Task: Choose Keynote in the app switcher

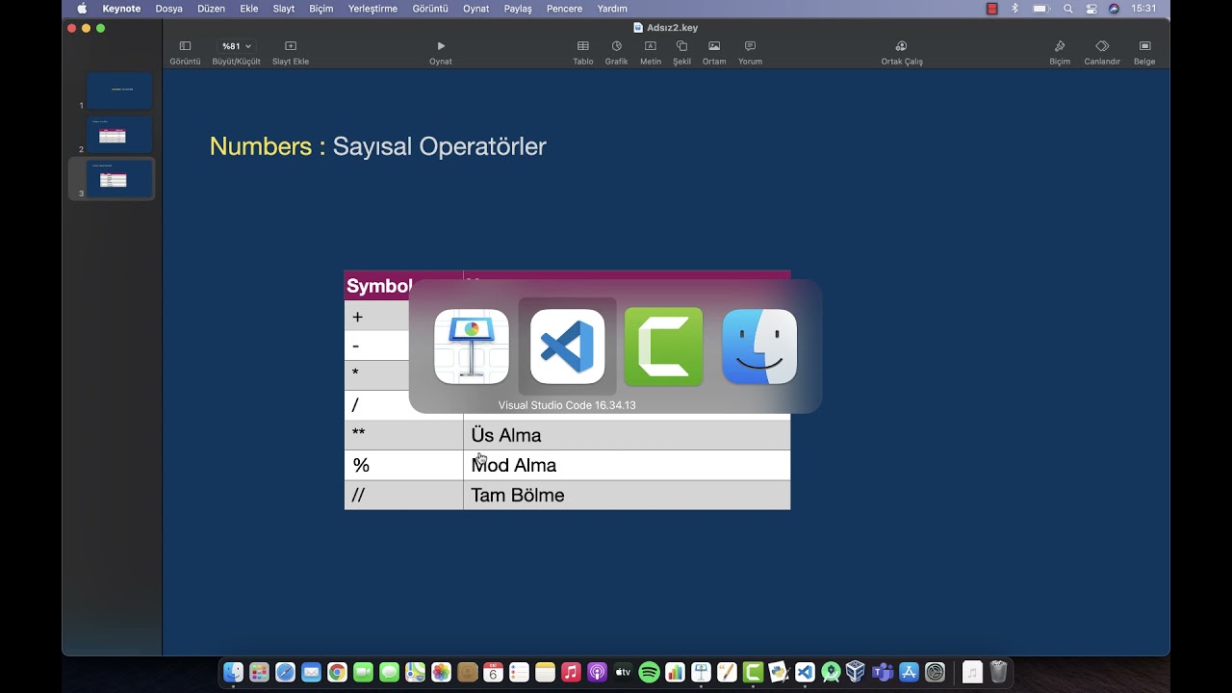Action: pyautogui.click(x=472, y=346)
